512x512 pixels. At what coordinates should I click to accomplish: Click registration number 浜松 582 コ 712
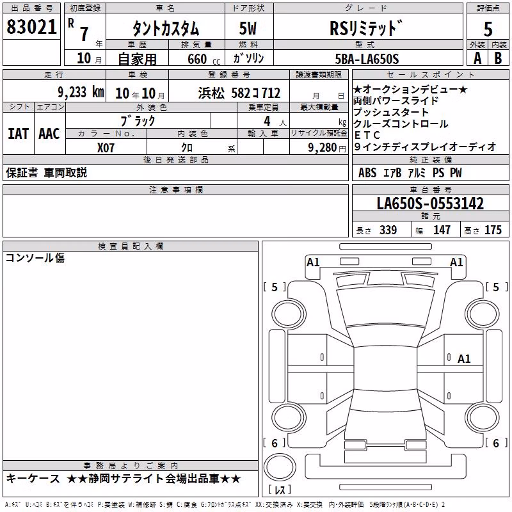pyautogui.click(x=239, y=93)
